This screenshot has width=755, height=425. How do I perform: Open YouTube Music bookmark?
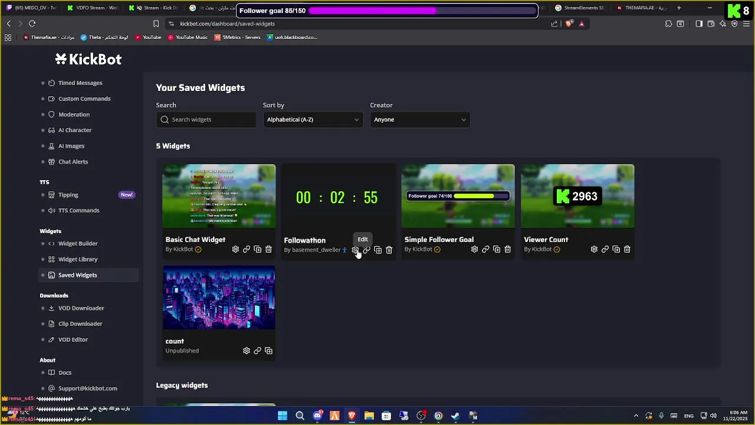coord(188,37)
